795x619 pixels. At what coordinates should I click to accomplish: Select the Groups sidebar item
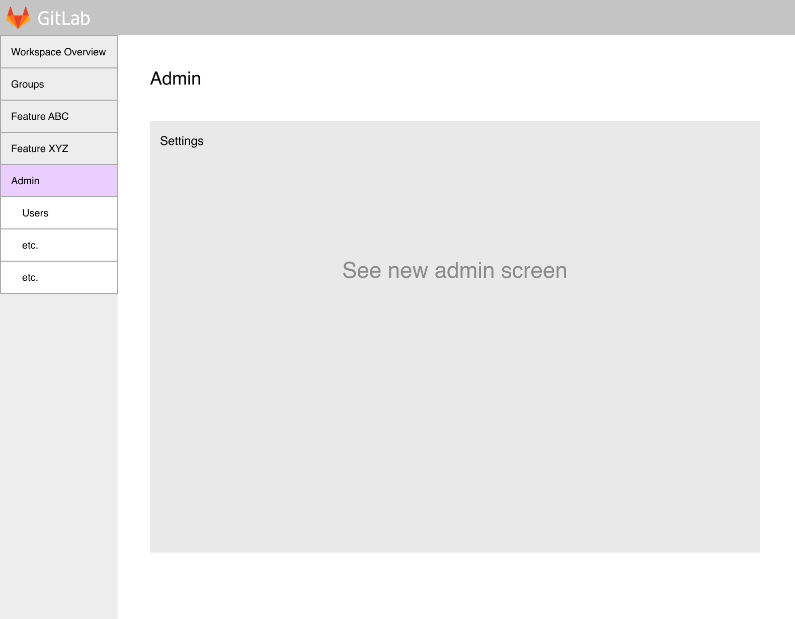tap(59, 84)
